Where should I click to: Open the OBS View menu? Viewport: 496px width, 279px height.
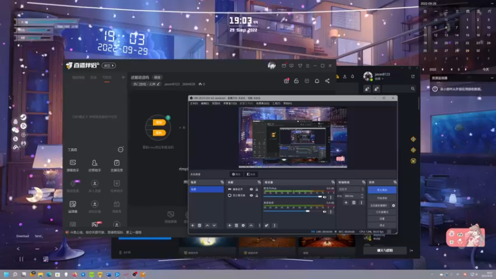(x=216, y=104)
